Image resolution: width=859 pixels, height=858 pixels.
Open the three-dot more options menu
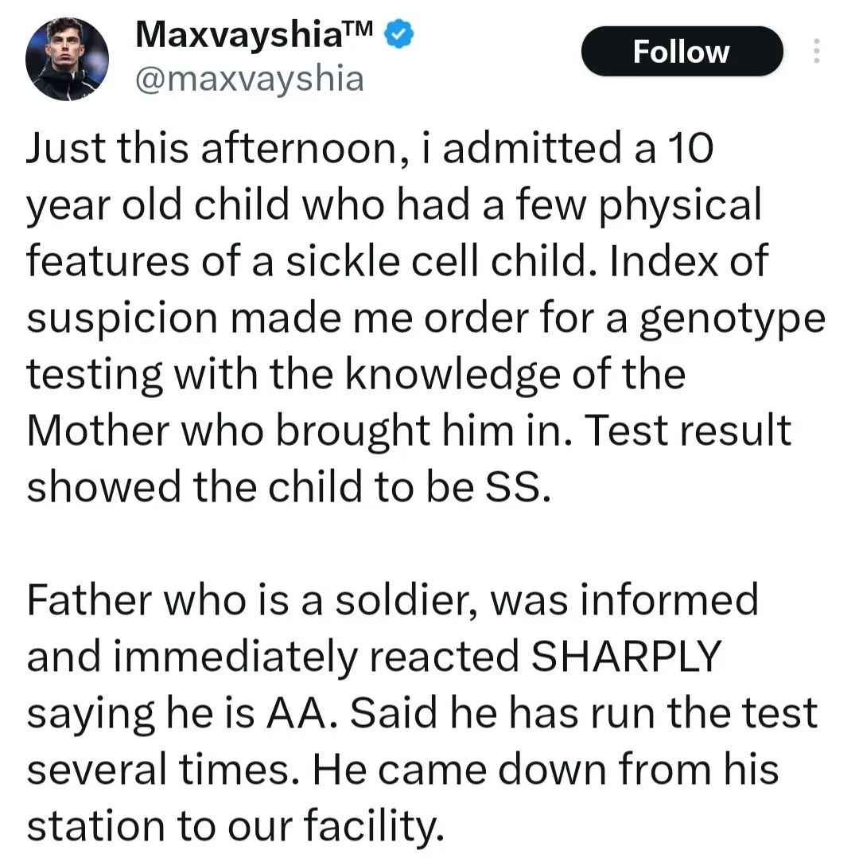[x=816, y=51]
